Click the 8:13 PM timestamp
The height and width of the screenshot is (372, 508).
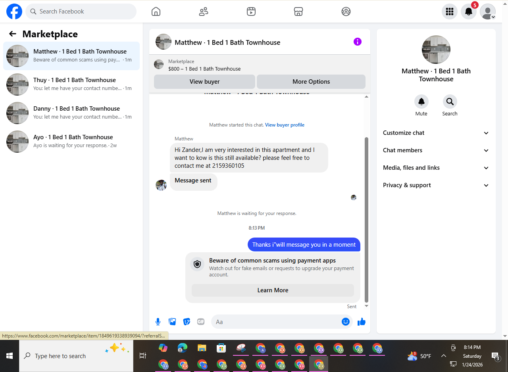coord(257,228)
